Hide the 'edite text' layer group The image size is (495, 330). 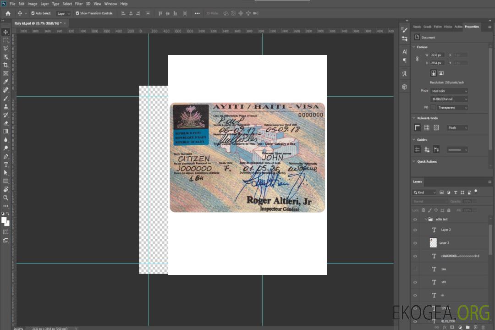coord(415,220)
